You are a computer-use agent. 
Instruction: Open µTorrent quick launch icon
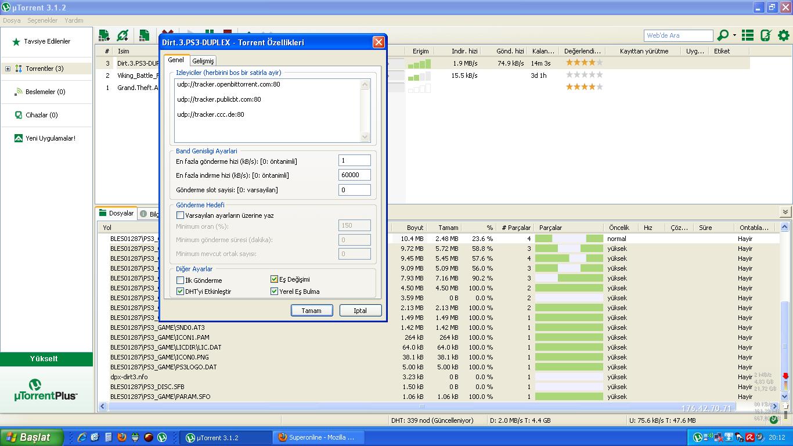coord(163,437)
